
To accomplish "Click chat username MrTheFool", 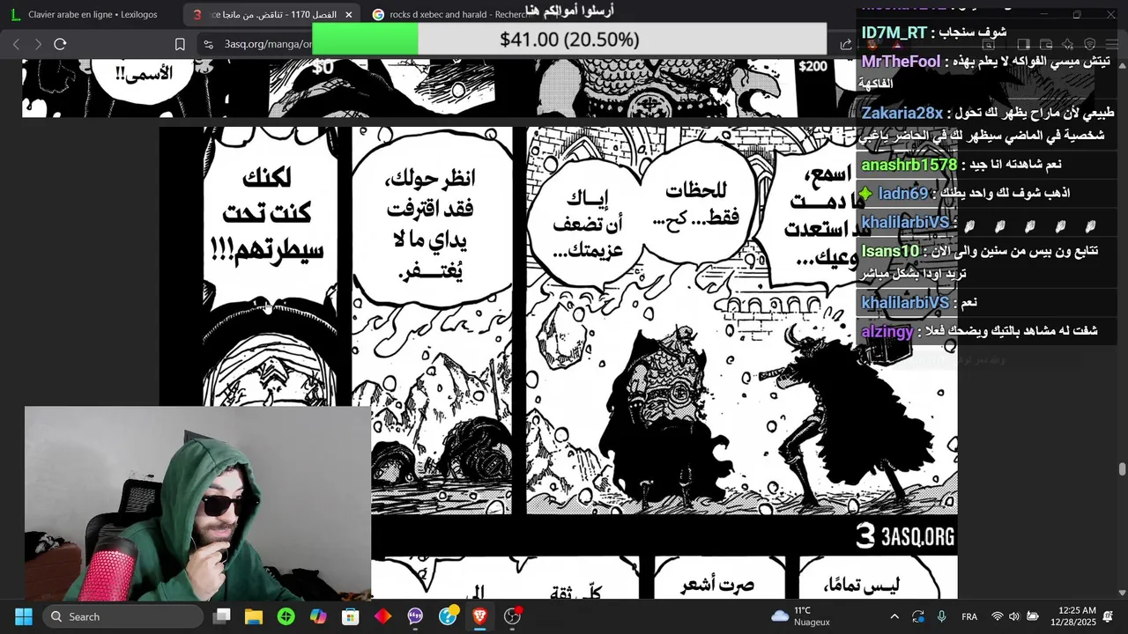I will [901, 62].
